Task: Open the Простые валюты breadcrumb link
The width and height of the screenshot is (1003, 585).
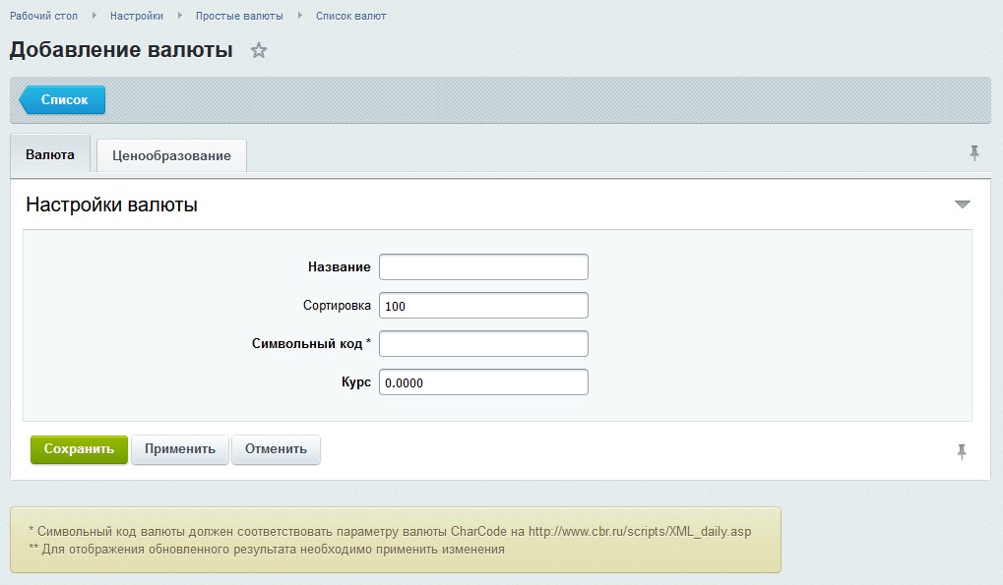Action: pyautogui.click(x=239, y=16)
